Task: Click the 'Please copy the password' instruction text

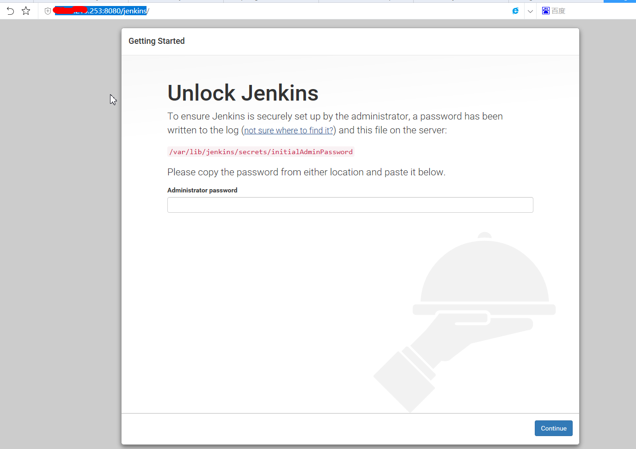Action: pos(306,172)
